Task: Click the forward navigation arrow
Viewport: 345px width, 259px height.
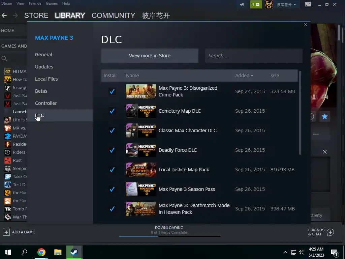Action: 15,16
